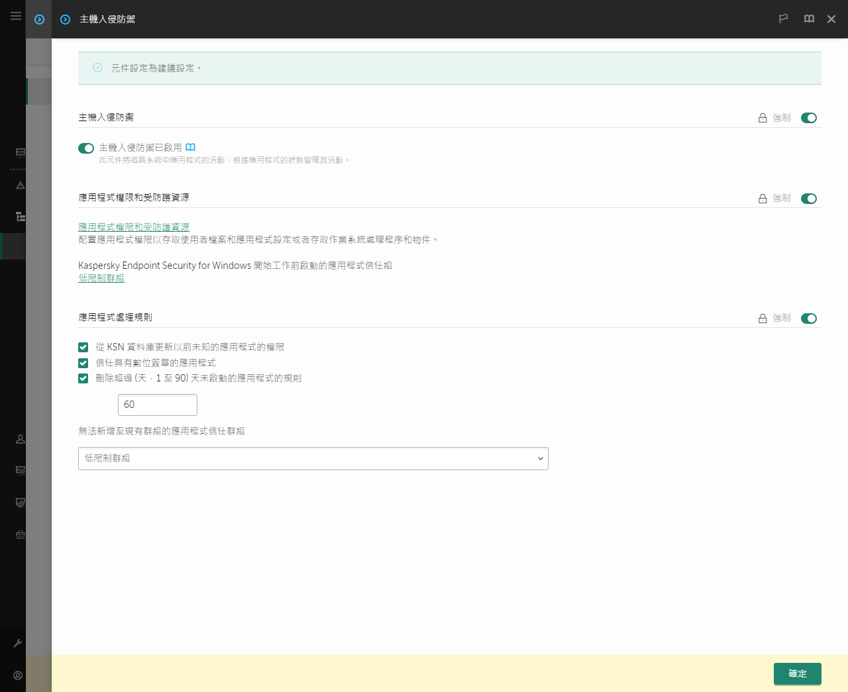Click lock icon for 主機入侵防禦 section

[763, 118]
